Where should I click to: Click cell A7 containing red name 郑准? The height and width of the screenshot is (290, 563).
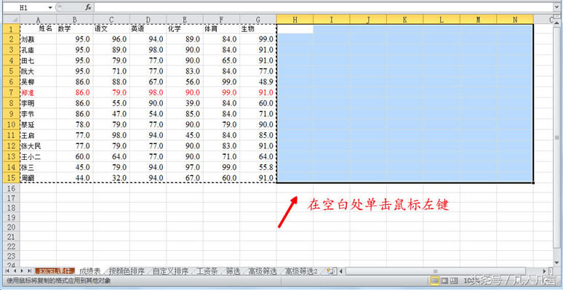coord(38,92)
